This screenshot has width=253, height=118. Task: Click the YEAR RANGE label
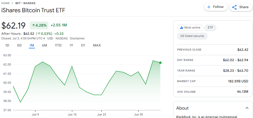pos(186,71)
